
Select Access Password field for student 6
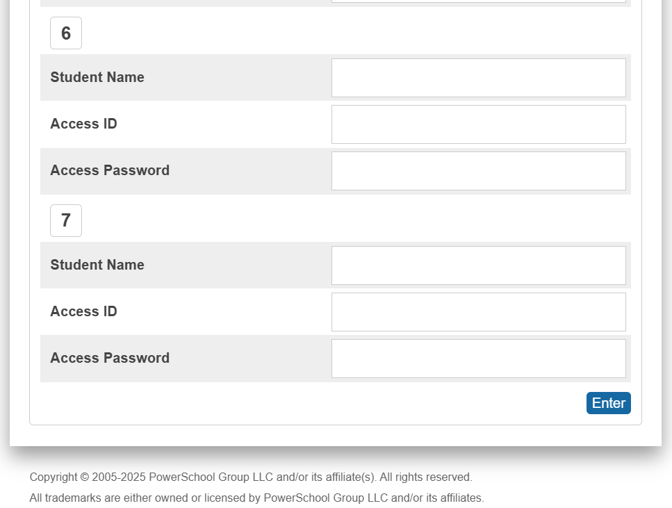coord(478,171)
